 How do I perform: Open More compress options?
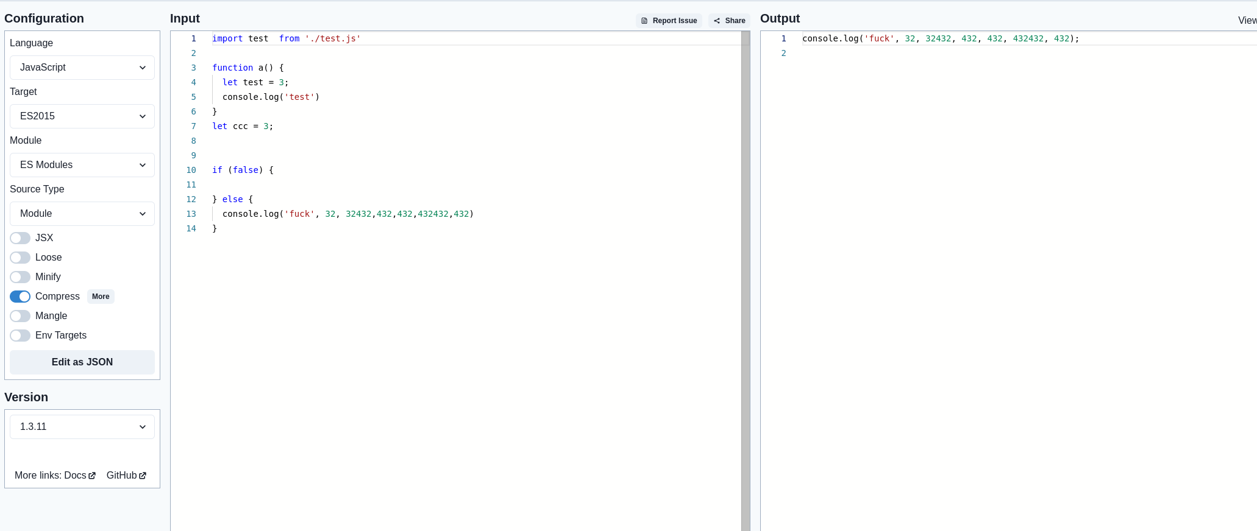click(101, 297)
